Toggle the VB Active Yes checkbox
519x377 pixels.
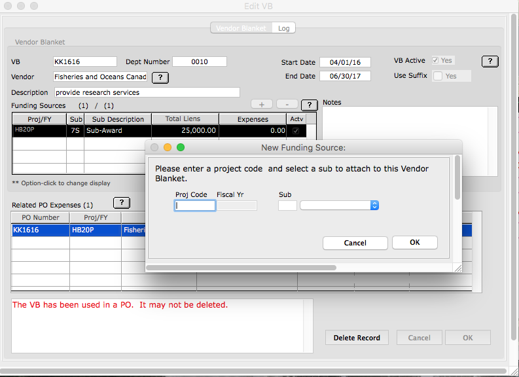[435, 61]
